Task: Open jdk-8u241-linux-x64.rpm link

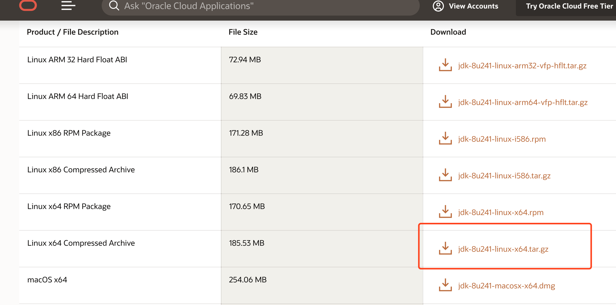Action: click(500, 212)
